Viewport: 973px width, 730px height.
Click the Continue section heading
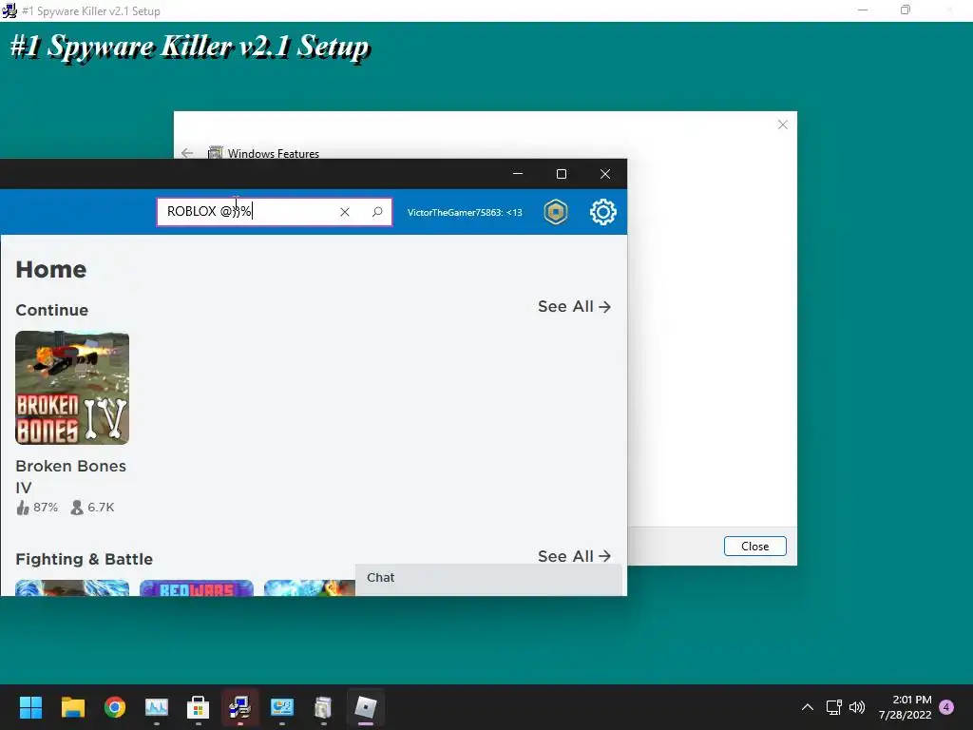[51, 310]
